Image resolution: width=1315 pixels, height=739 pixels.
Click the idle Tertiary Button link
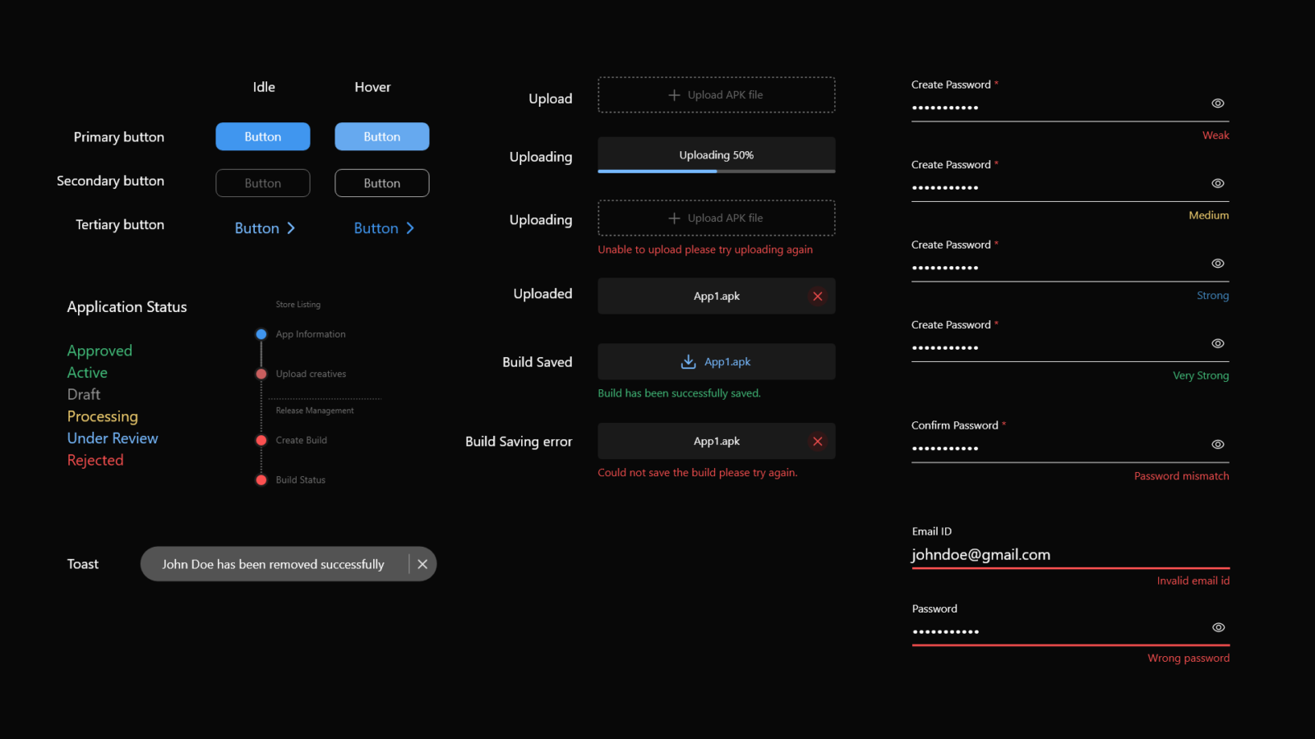tap(265, 228)
